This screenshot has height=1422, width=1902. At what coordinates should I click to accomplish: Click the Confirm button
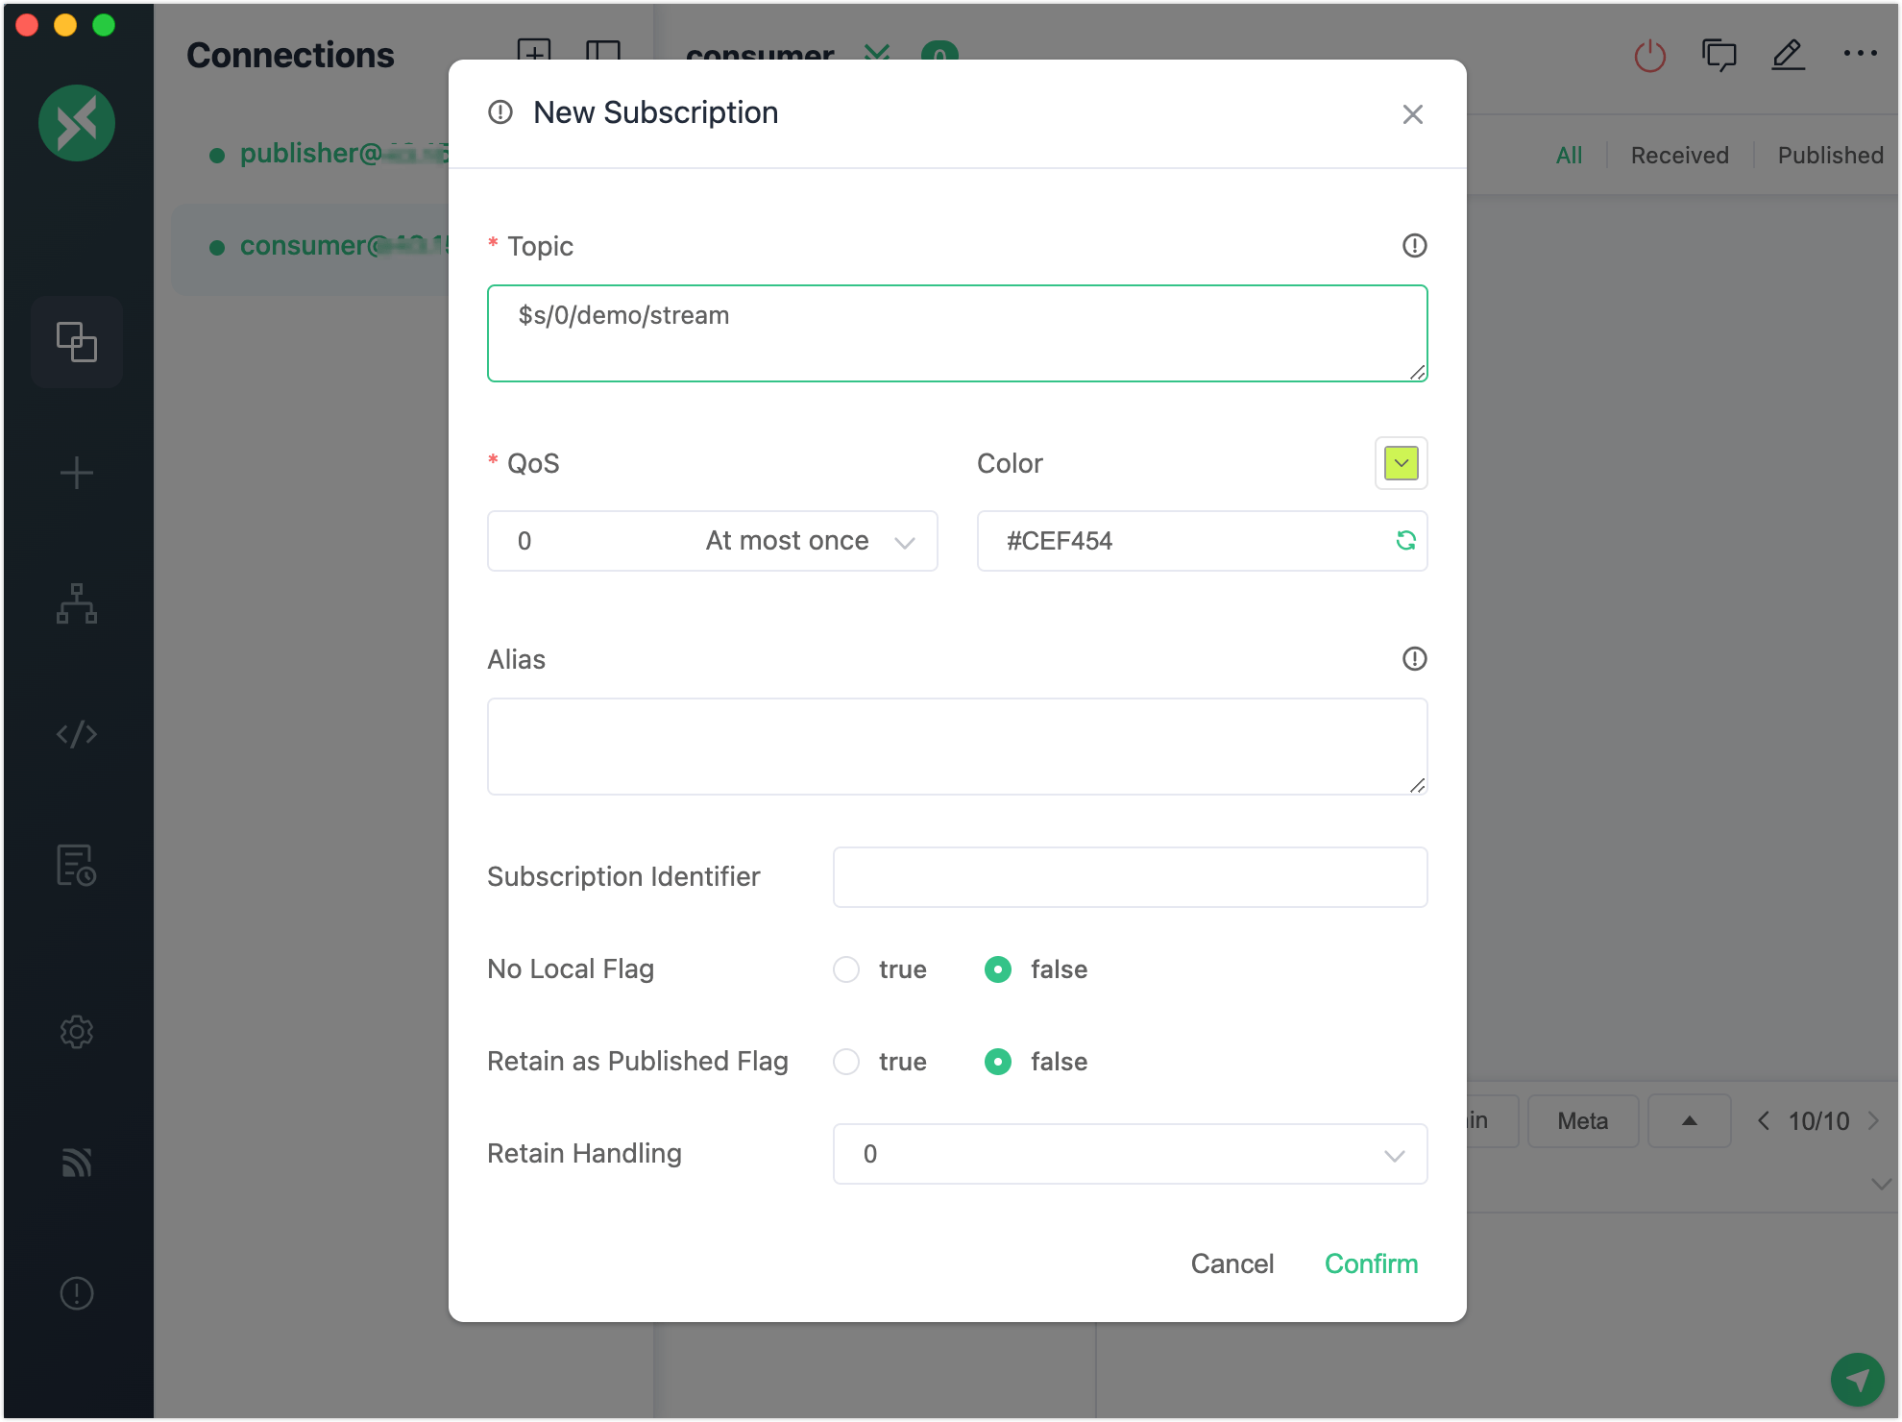click(x=1371, y=1263)
